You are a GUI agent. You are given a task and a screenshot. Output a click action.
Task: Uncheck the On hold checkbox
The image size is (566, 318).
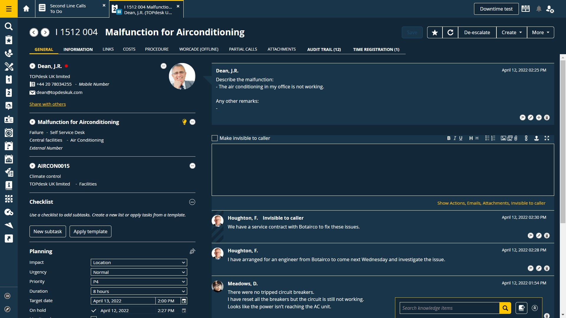click(x=94, y=310)
